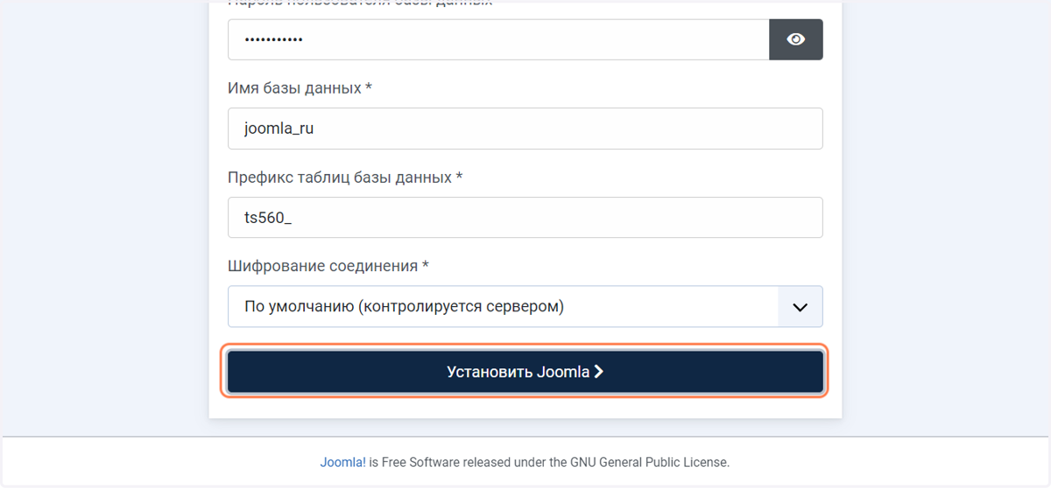
Task: Open the 'Joomla!' link in footer
Action: point(343,462)
